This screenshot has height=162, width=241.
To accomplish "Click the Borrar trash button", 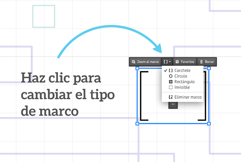I will click(x=207, y=62).
